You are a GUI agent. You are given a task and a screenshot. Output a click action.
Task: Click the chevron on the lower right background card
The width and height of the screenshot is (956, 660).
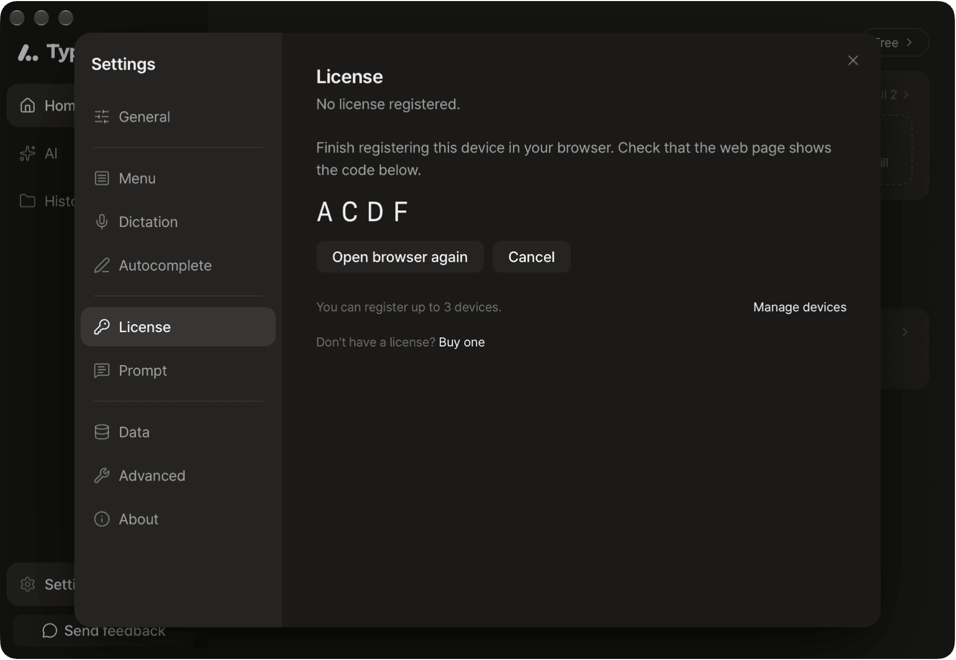click(x=905, y=333)
